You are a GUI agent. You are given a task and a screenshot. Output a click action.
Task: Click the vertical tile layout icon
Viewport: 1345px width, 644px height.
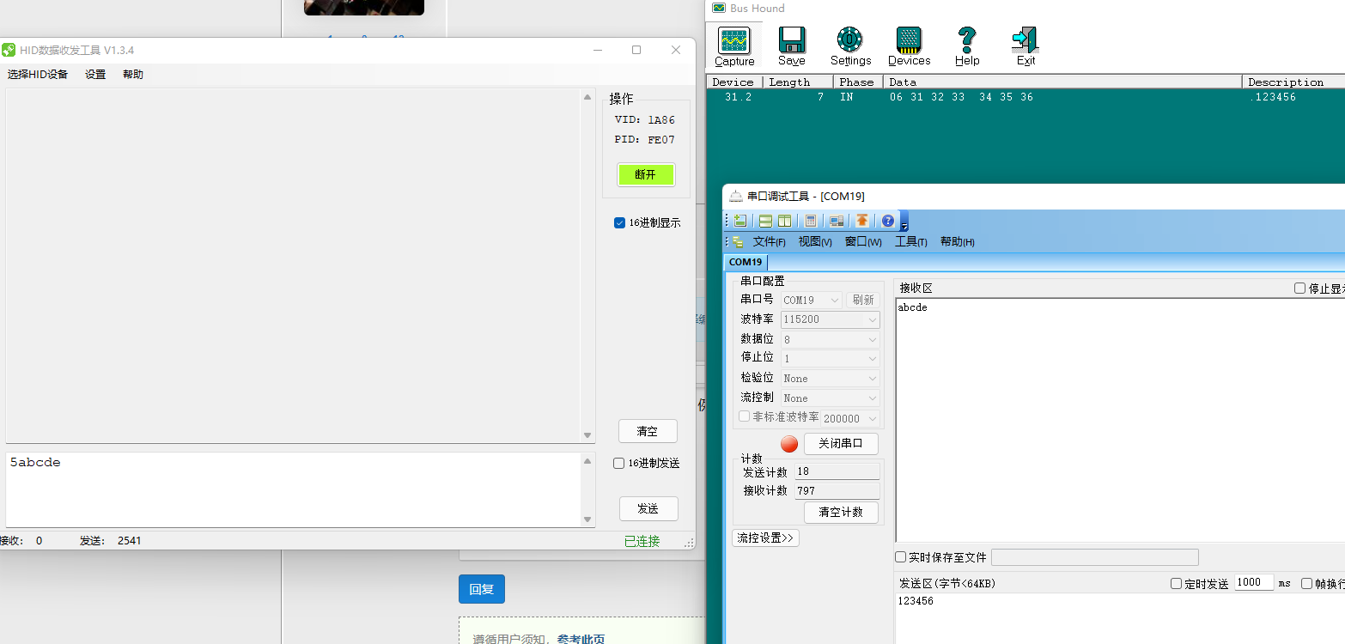pyautogui.click(x=784, y=221)
